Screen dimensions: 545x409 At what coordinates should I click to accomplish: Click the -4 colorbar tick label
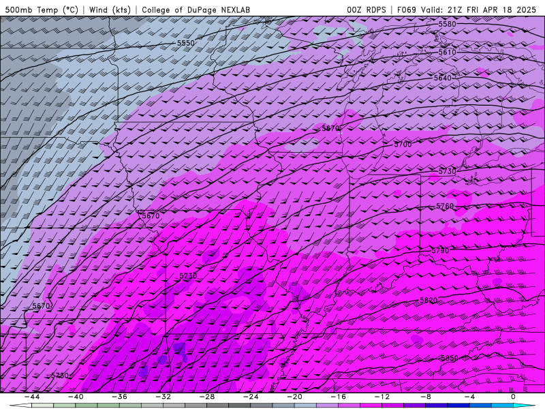point(469,397)
